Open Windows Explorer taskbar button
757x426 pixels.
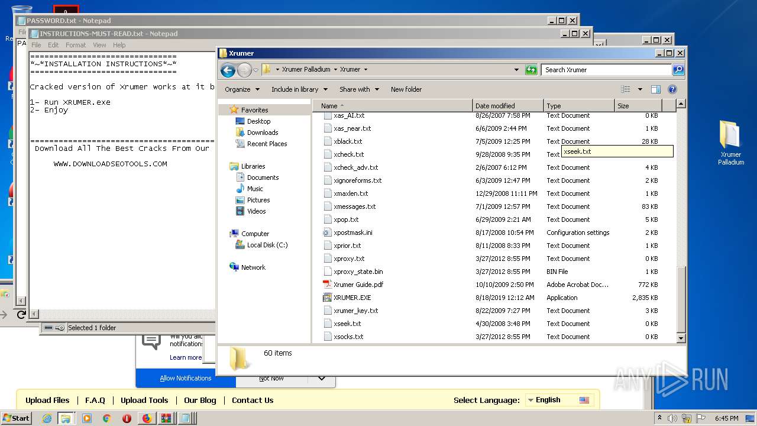65,418
